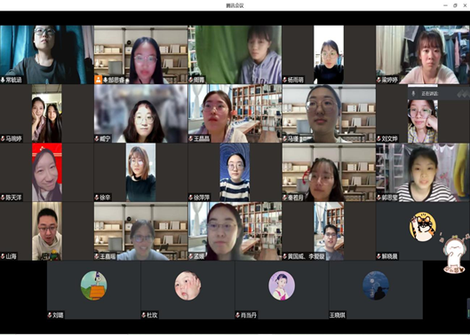Restore the 腾讯会议 window size
The image size is (470, 335).
455,5
